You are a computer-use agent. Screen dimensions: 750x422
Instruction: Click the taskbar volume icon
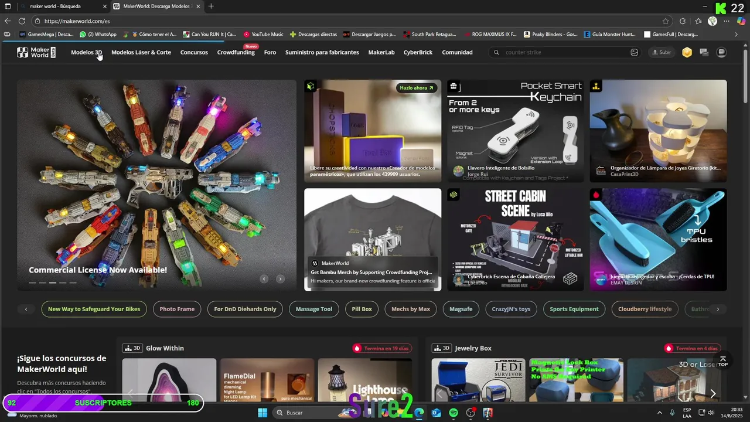coord(711,413)
